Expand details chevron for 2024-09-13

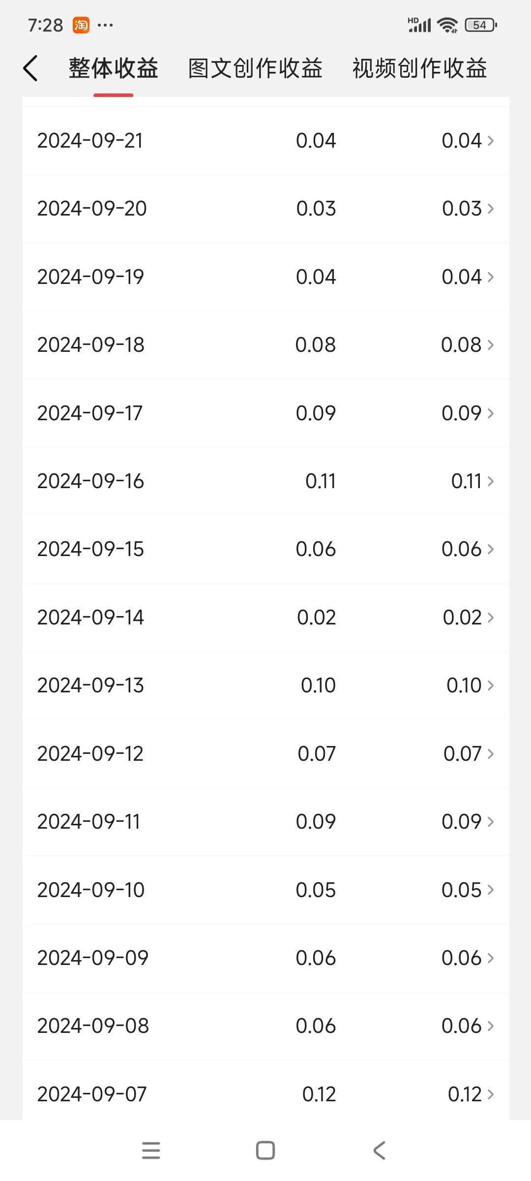[490, 685]
